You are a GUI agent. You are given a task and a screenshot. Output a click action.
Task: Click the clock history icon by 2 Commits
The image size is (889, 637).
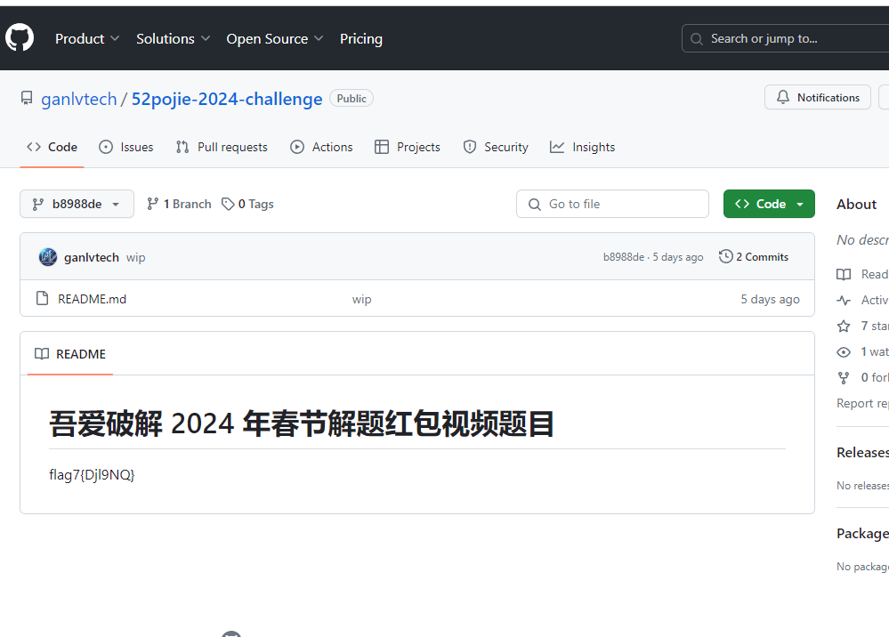tap(726, 257)
